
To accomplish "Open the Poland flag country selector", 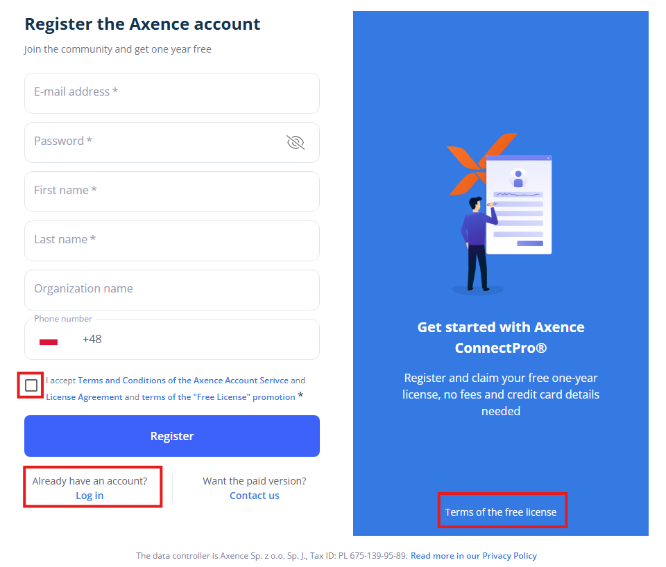I will pyautogui.click(x=49, y=340).
